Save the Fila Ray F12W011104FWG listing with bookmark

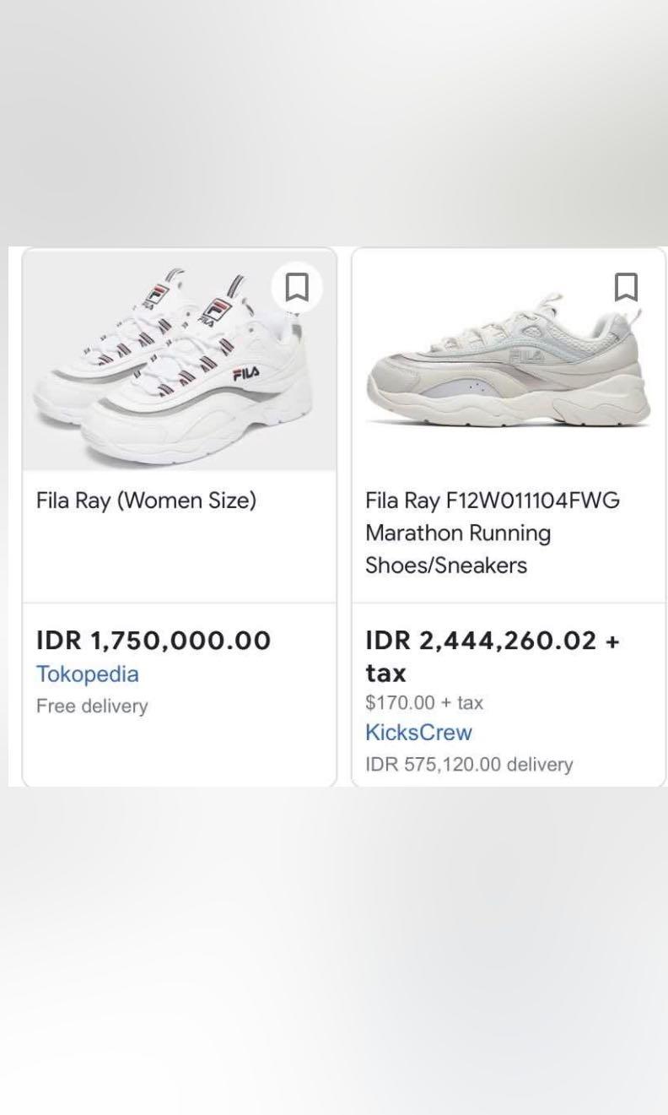(625, 288)
